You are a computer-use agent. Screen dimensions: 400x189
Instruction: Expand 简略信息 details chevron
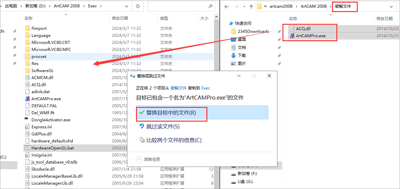(139, 160)
